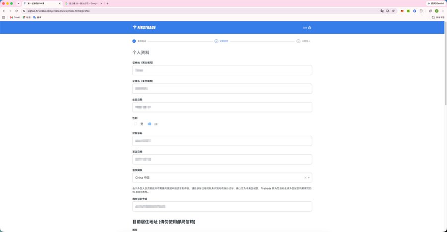Click the icon left of profile avatar
Viewport: 447px width, 232px height.
tap(431, 11)
